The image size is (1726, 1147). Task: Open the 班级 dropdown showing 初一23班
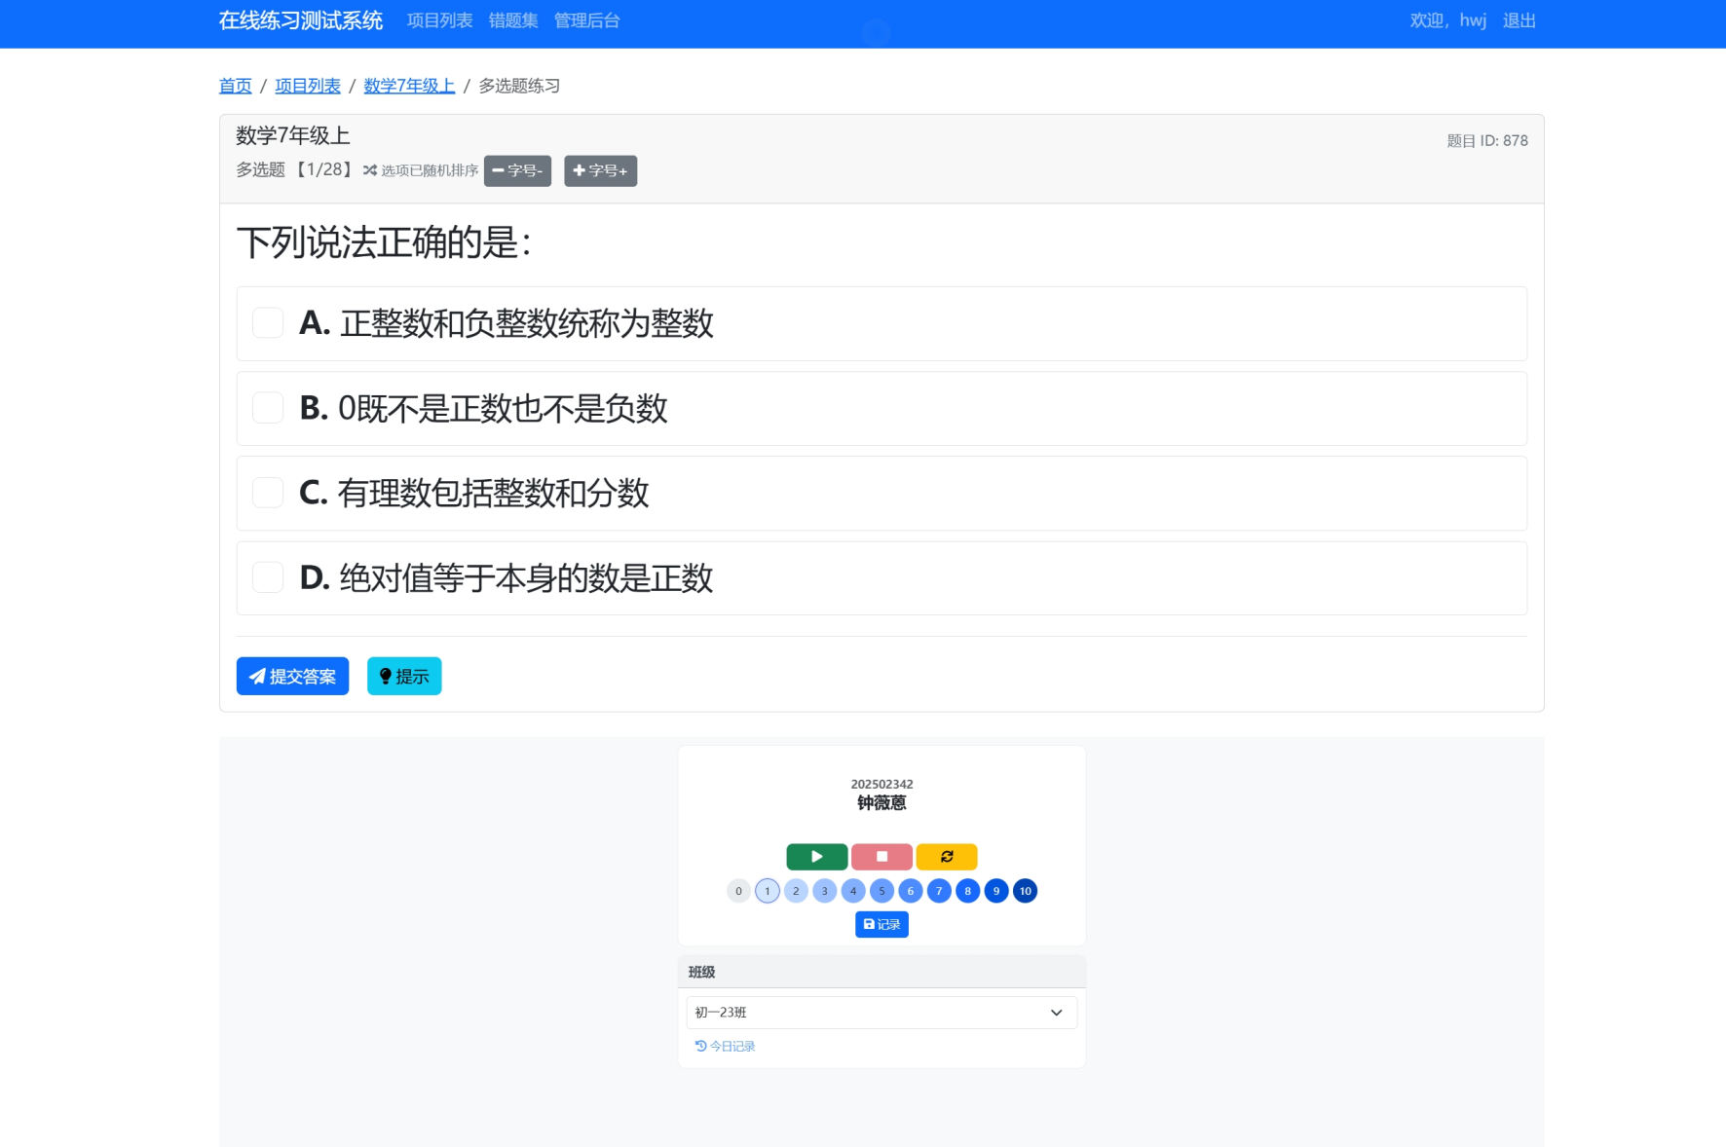tap(882, 1013)
